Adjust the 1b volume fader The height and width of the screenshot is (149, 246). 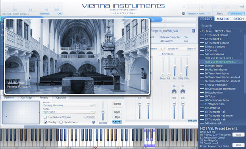pos(174,103)
